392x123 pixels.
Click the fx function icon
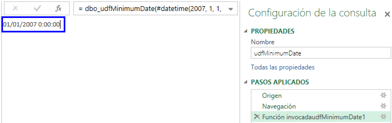(58, 9)
